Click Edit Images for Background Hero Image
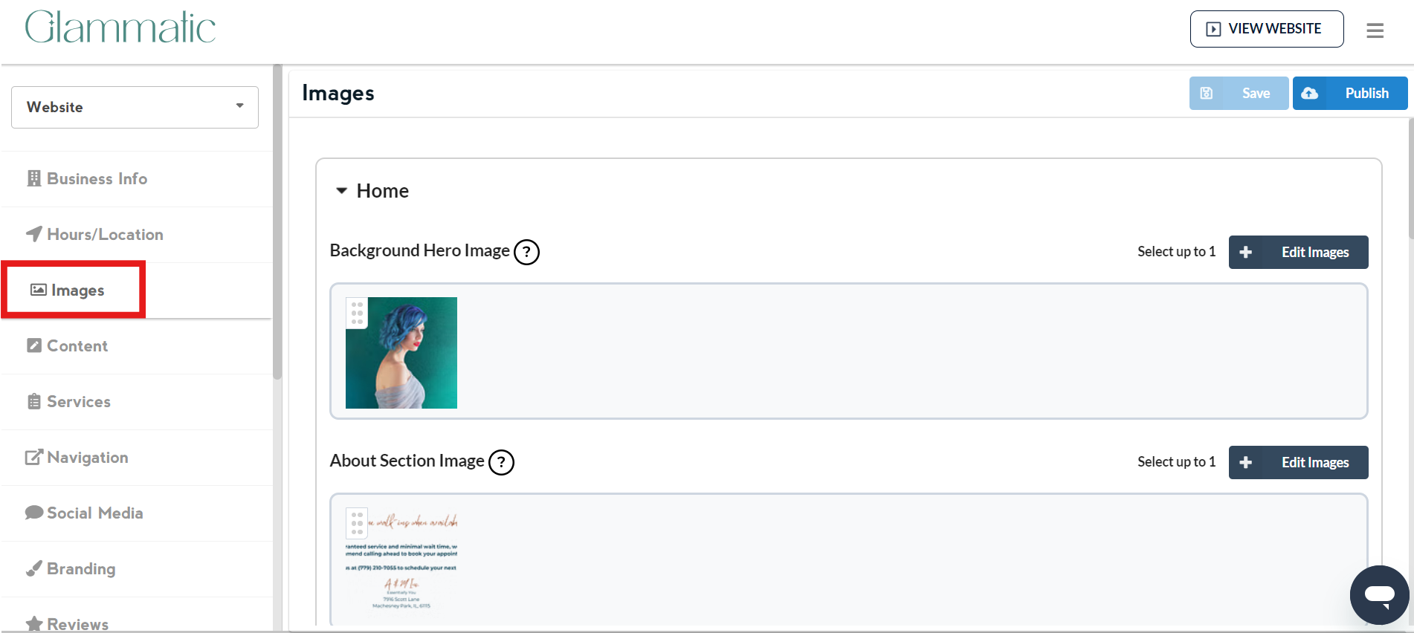 tap(1298, 253)
